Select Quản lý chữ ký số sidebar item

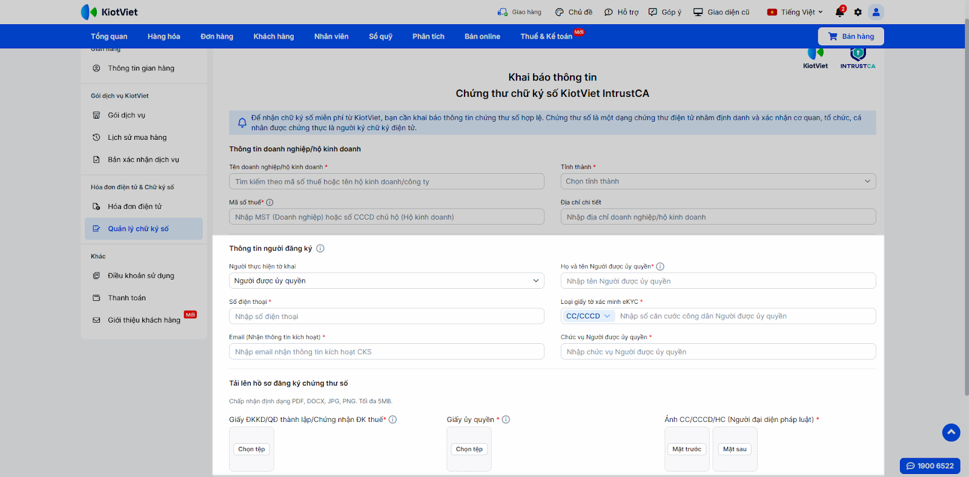tap(144, 229)
